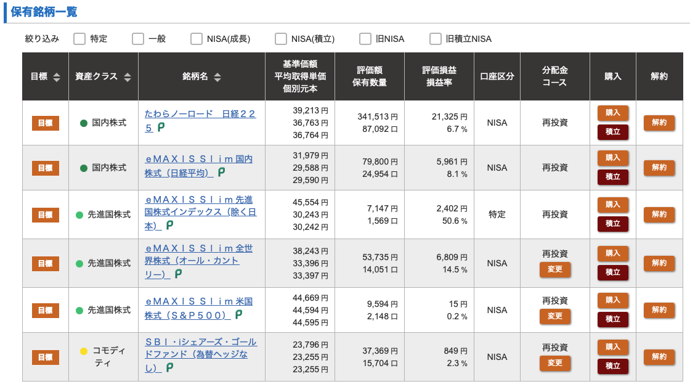
Task: Sort the table by 目標 column arrows
Action: (x=56, y=77)
